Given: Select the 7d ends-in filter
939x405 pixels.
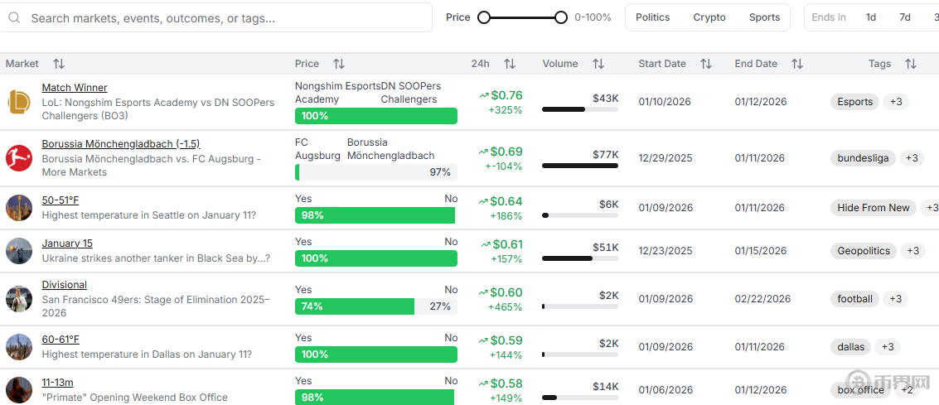Looking at the screenshot, I should tap(905, 17).
